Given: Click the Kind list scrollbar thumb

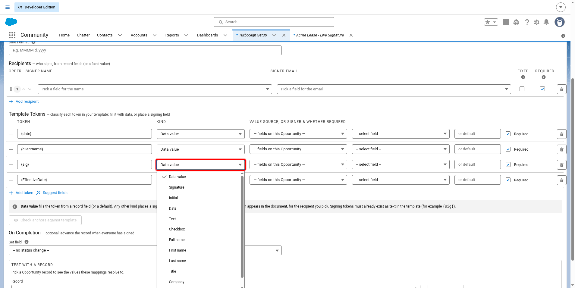Looking at the screenshot, I should [x=242, y=227].
